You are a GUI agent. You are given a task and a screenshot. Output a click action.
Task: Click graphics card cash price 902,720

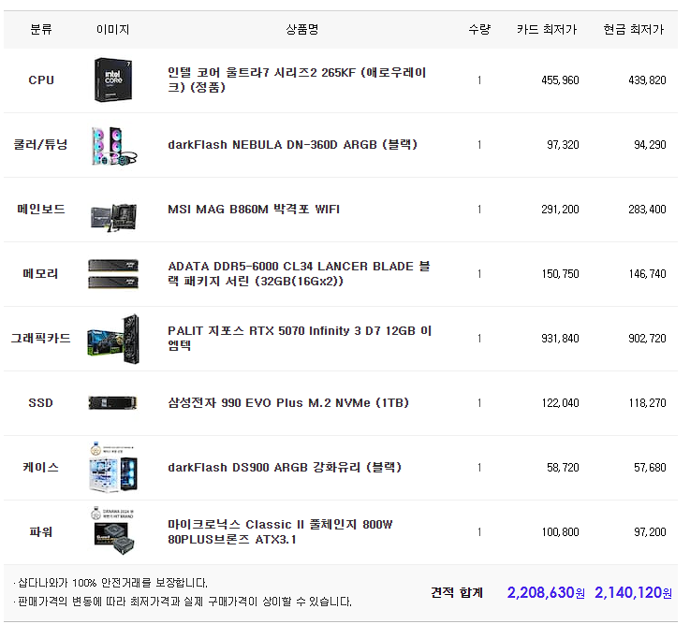click(x=647, y=338)
